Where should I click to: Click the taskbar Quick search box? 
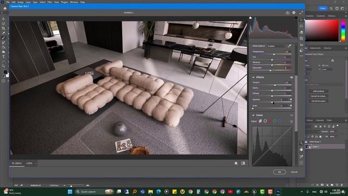[94, 192]
